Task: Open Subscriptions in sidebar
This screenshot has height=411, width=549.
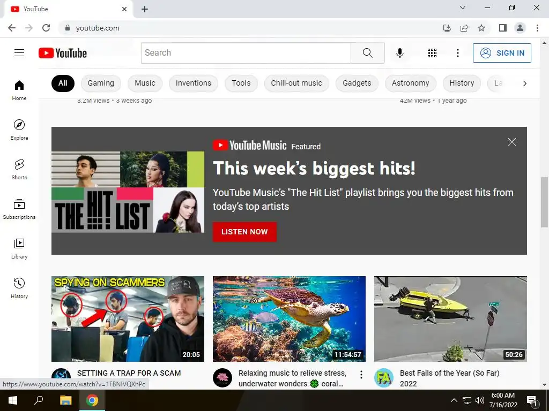Action: pos(19,209)
